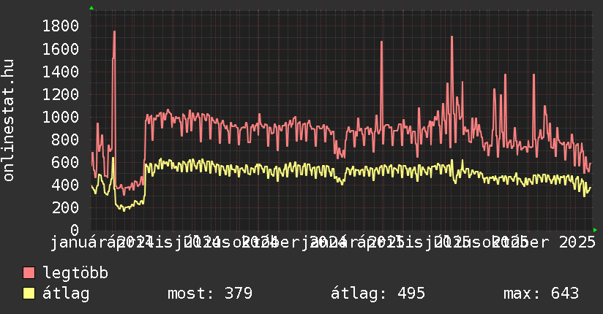The height and width of the screenshot is (314, 603).
Task: Click the isolated red spike near 1650 mid-chart
Action: coord(381,44)
